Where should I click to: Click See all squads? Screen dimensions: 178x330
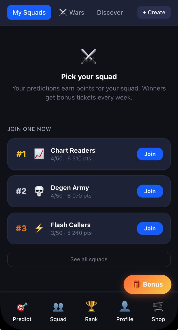click(89, 259)
